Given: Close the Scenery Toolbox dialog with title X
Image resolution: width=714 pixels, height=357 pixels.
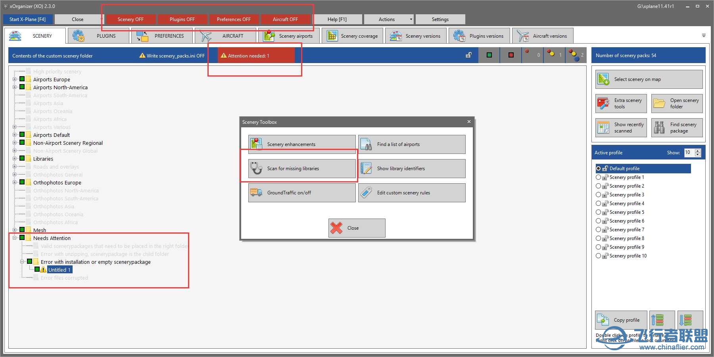Looking at the screenshot, I should point(469,122).
